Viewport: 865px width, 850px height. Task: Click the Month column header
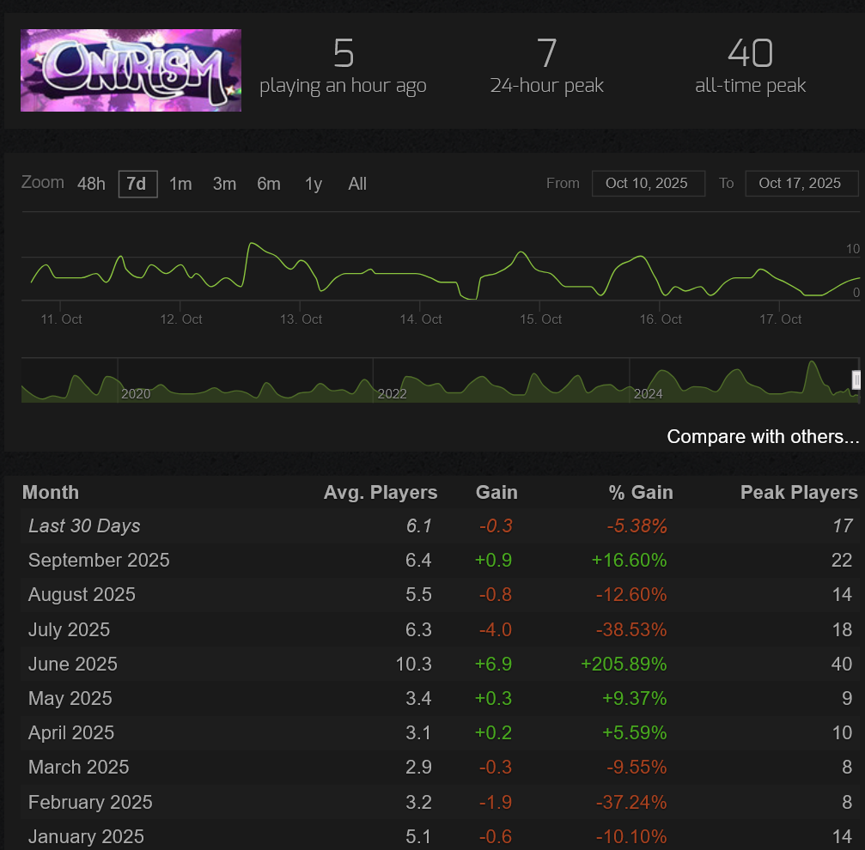[x=51, y=492]
